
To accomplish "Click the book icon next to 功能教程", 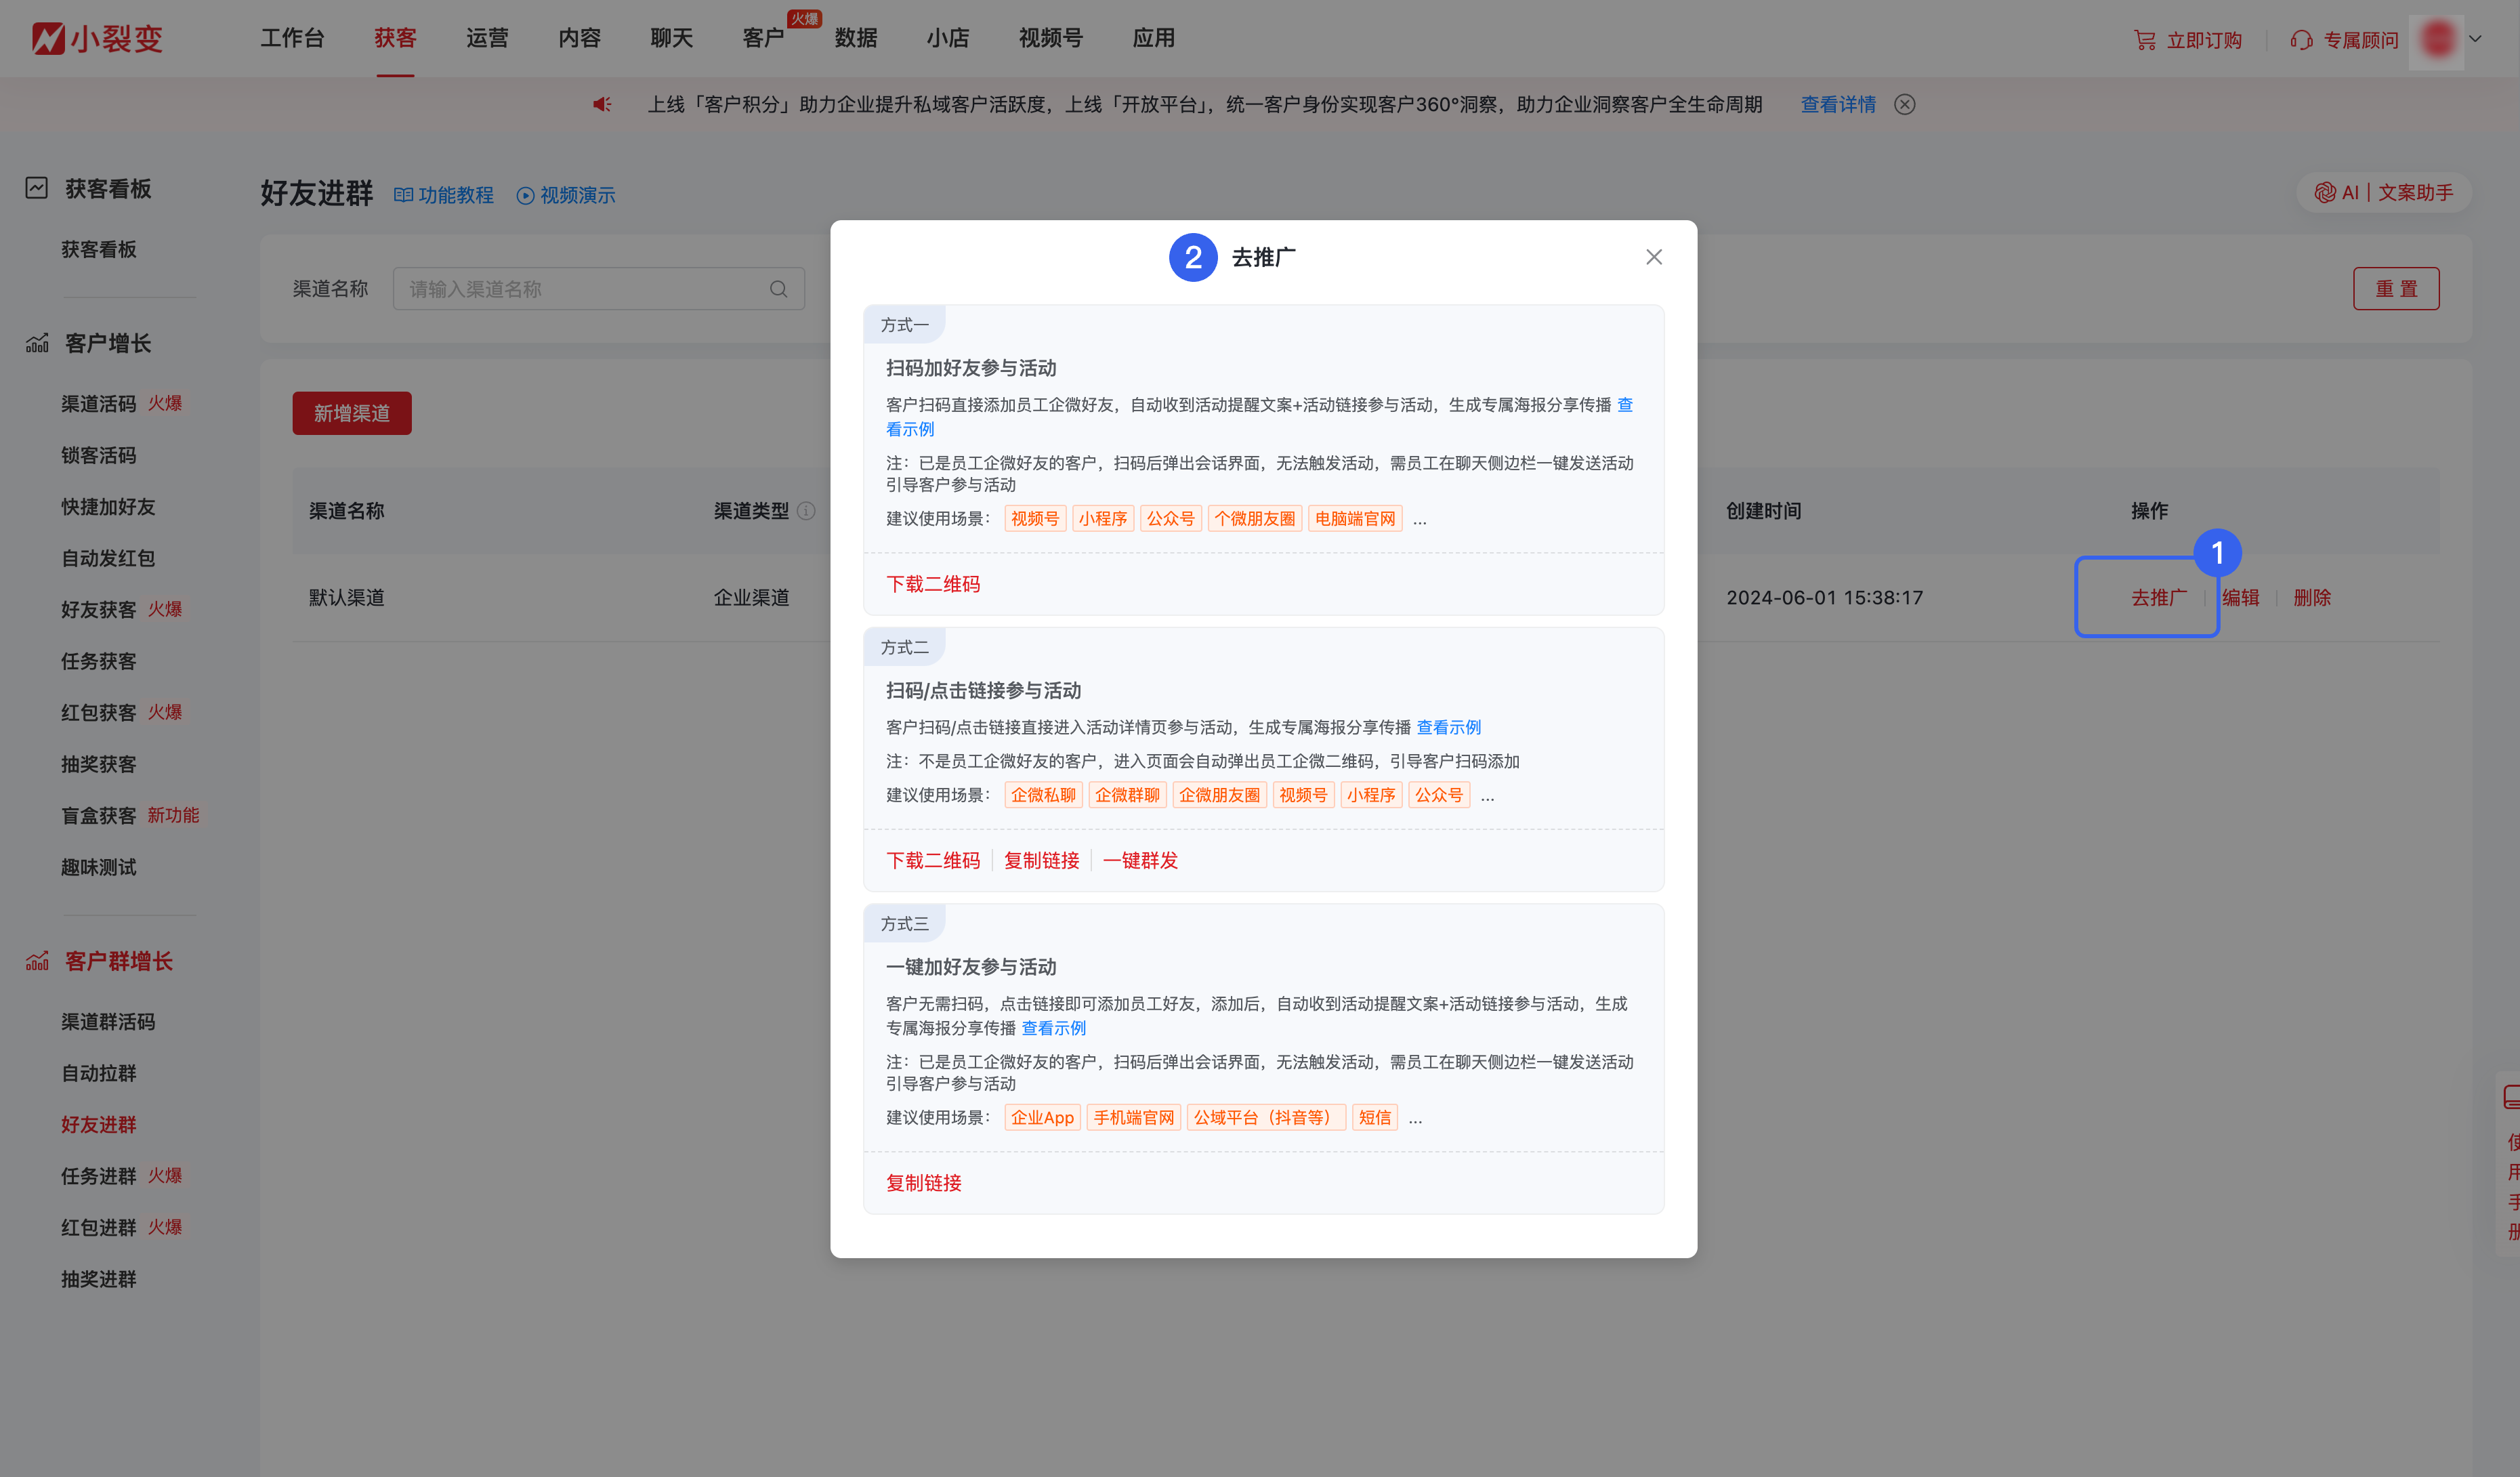I will (x=404, y=194).
